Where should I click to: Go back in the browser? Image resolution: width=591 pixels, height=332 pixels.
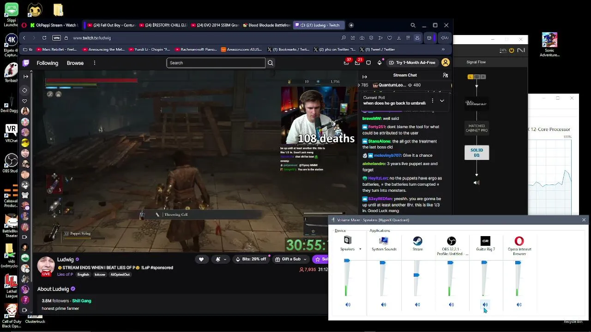24,38
